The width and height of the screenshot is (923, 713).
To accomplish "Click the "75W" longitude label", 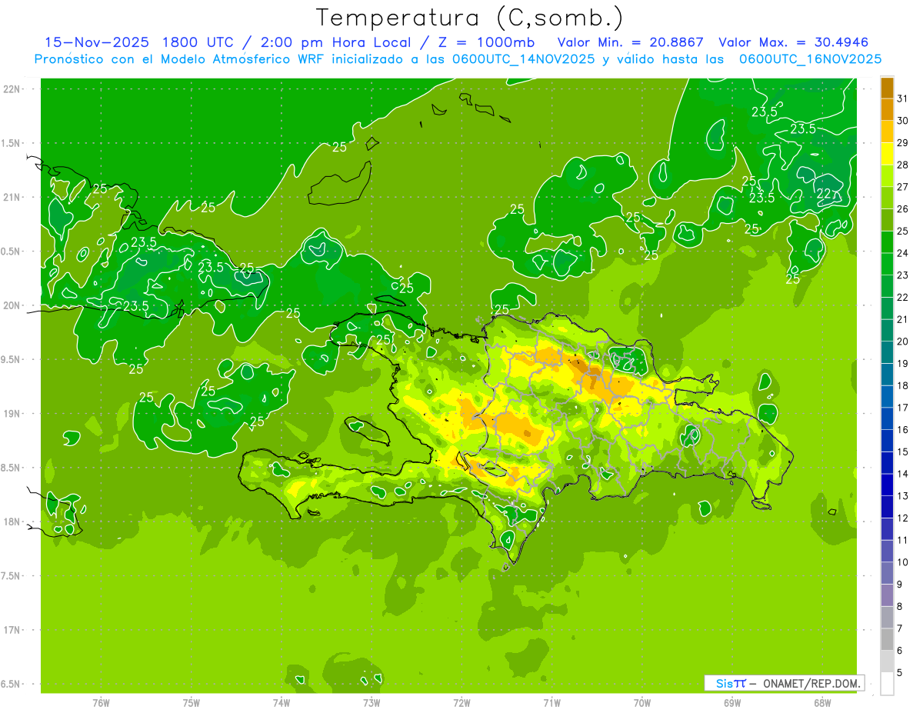I will pyautogui.click(x=192, y=703).
